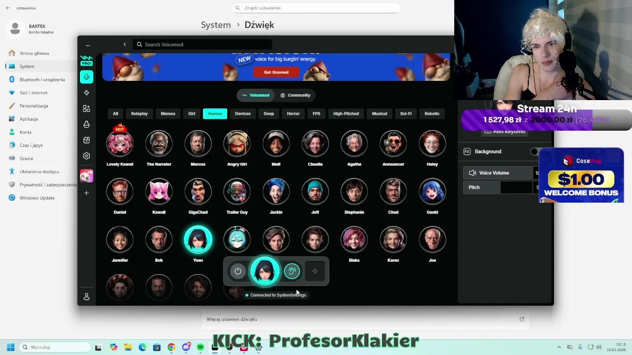Click the Znajdź ustawienie search box
The image size is (632, 355).
click(x=316, y=8)
